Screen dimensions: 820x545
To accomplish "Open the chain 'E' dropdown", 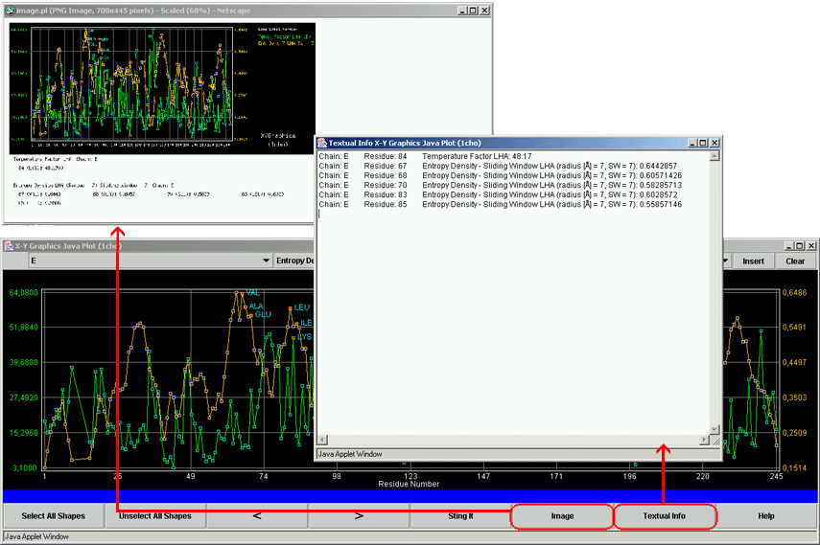I will click(266, 261).
